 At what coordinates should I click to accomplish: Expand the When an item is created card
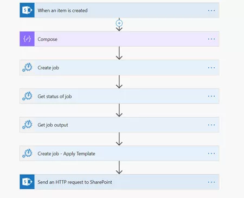point(119,10)
